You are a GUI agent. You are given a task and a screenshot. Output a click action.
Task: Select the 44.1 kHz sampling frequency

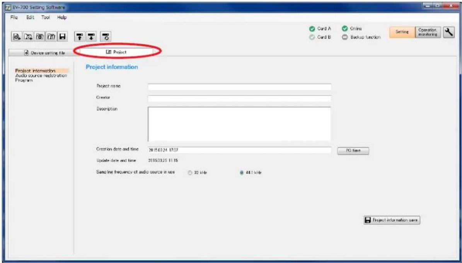(242, 173)
